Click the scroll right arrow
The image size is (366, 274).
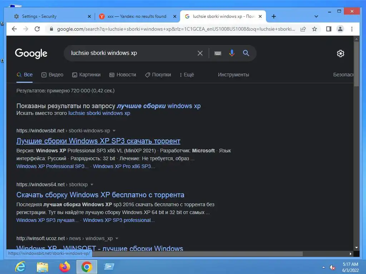tap(350, 254)
